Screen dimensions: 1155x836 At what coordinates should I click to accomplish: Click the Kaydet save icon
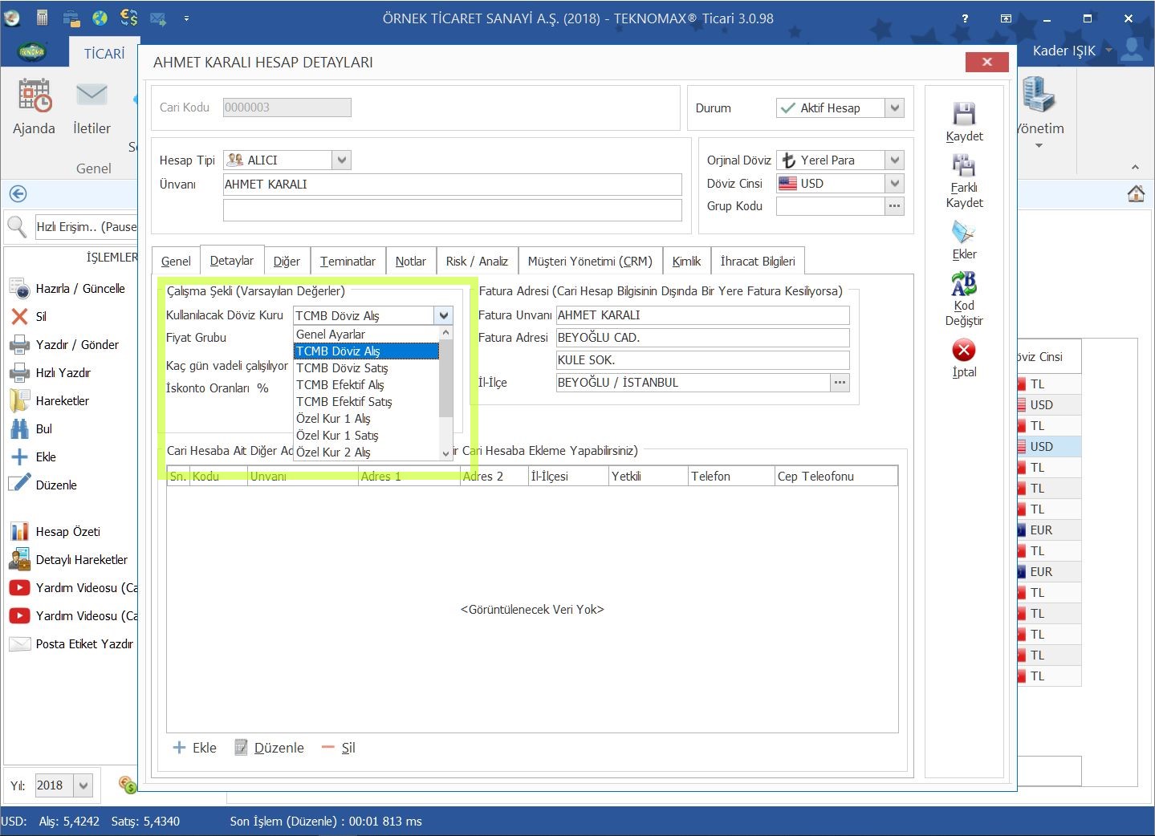[x=963, y=114]
